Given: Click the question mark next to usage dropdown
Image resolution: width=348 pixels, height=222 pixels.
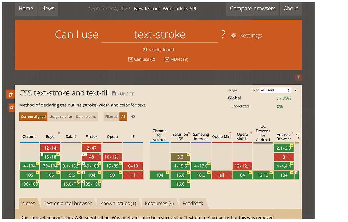Looking at the screenshot, I should [x=296, y=90].
